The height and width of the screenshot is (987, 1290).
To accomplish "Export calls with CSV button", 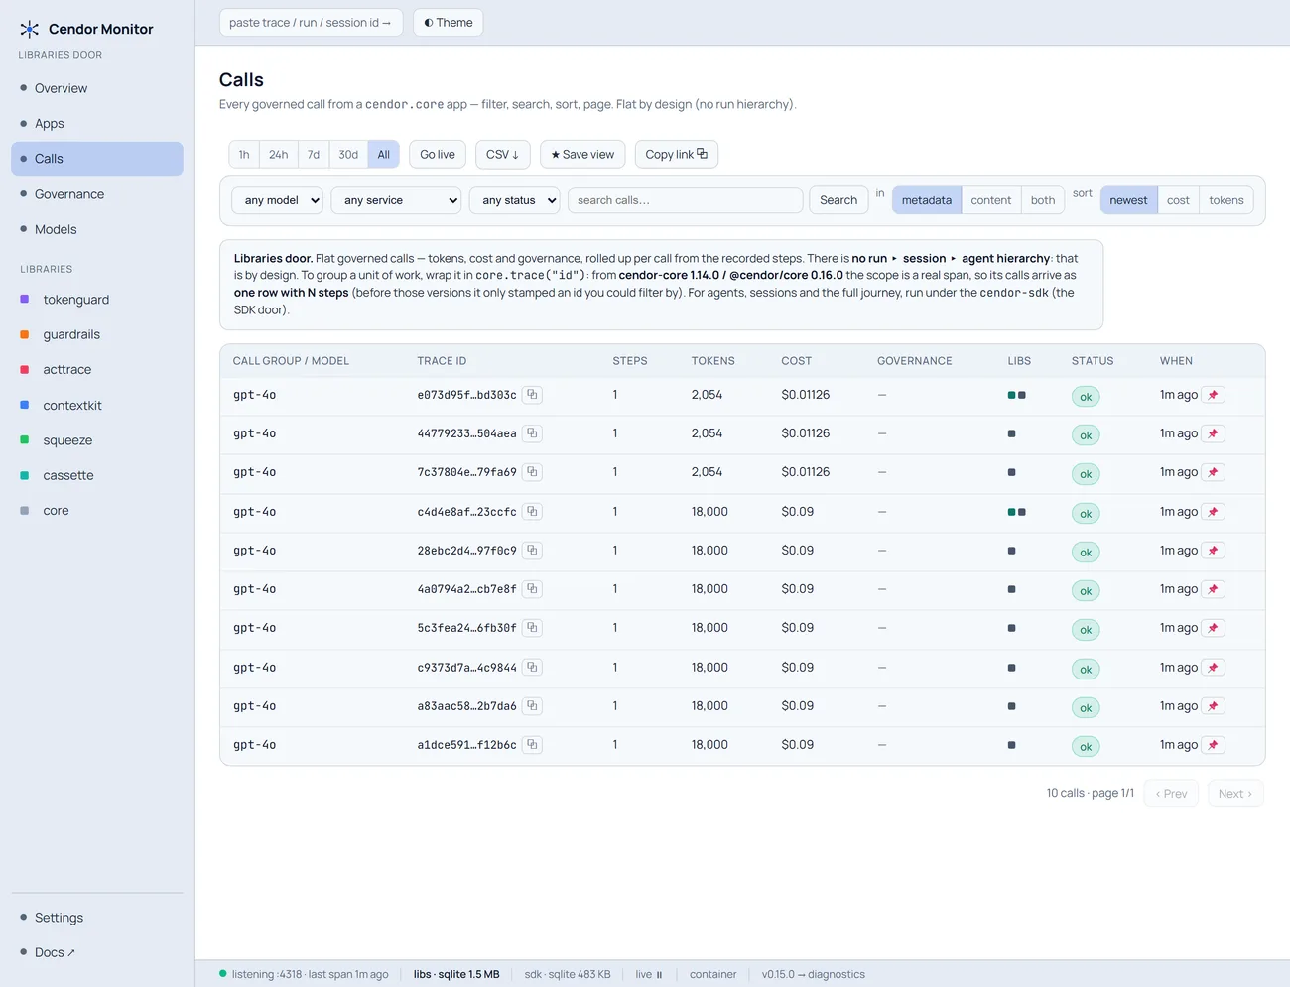I will [503, 155].
